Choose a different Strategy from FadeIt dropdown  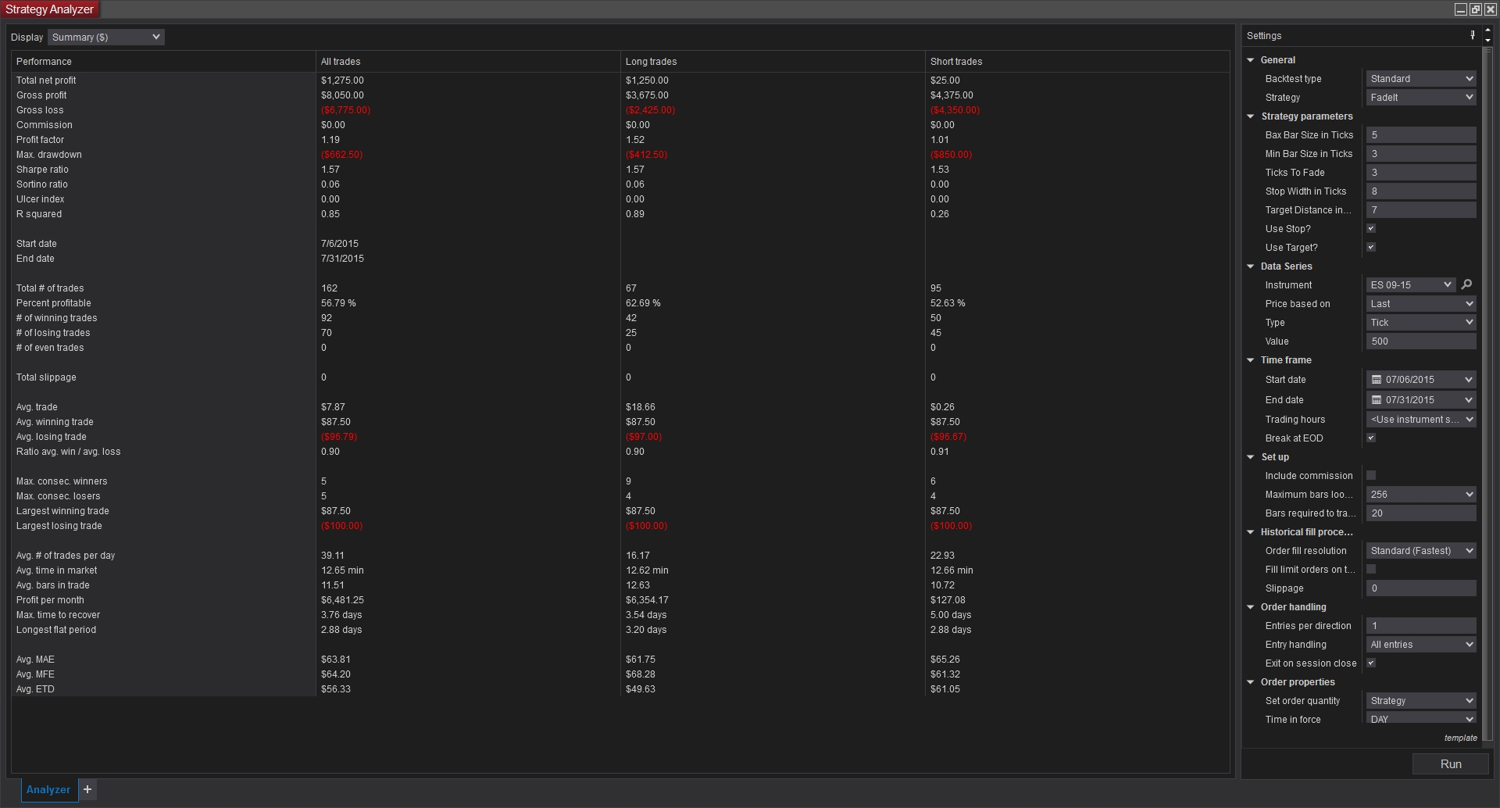(x=1421, y=98)
